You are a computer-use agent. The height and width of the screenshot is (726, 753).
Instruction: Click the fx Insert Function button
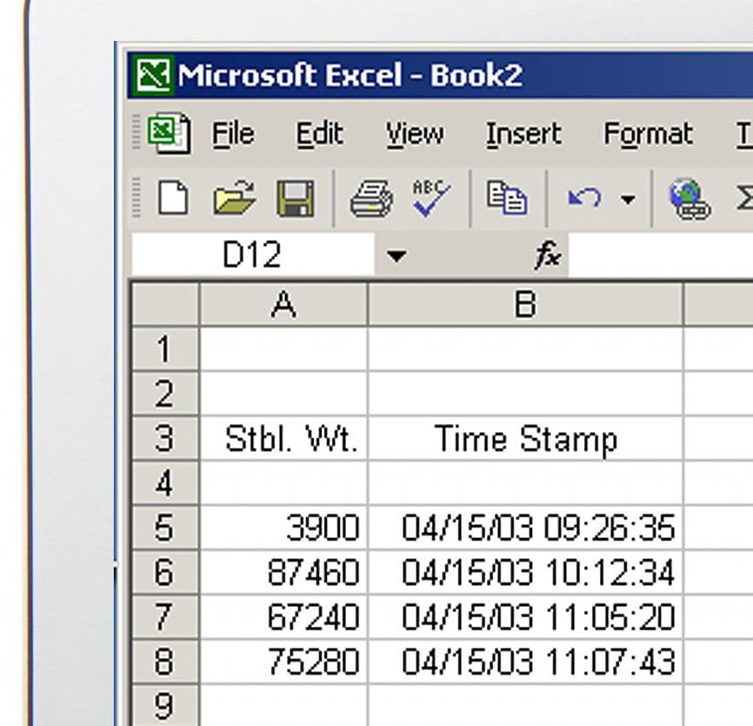click(548, 256)
